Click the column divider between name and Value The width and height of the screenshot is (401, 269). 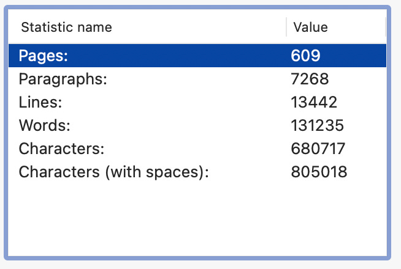(286, 27)
